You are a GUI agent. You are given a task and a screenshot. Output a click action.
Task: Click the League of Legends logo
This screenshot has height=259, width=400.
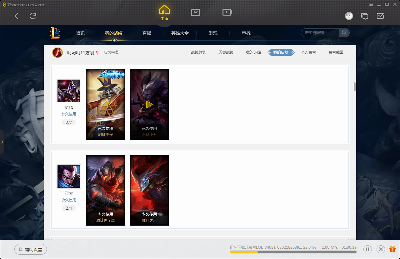[x=55, y=33]
